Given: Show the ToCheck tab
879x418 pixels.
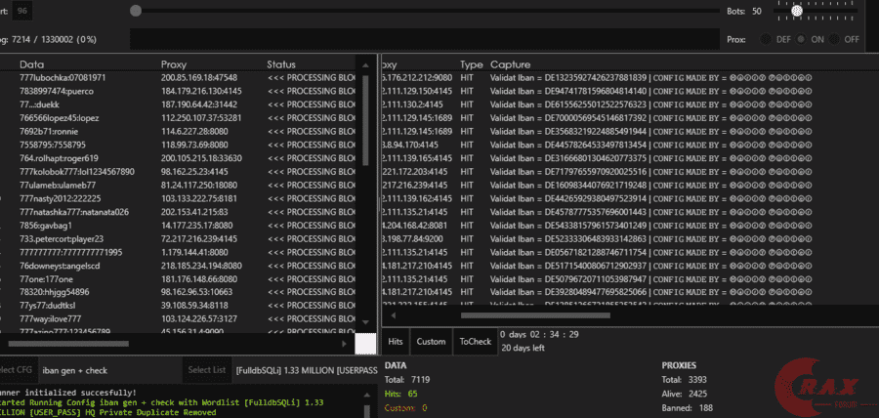Looking at the screenshot, I should [475, 341].
